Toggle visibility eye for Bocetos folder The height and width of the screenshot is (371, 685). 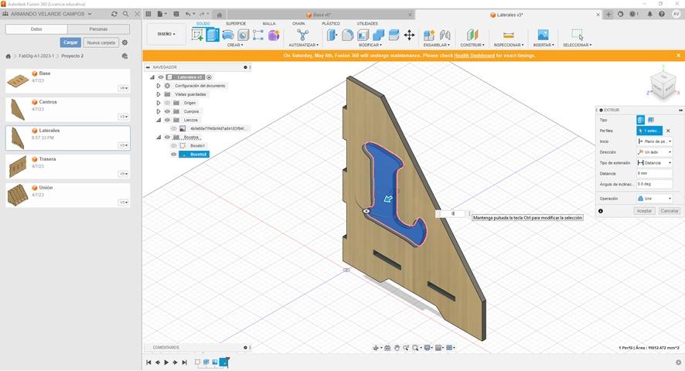(x=167, y=138)
